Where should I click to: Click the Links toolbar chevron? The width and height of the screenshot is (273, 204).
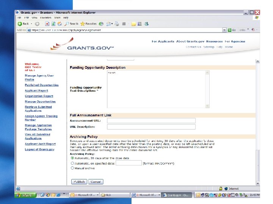pyautogui.click(x=248, y=29)
